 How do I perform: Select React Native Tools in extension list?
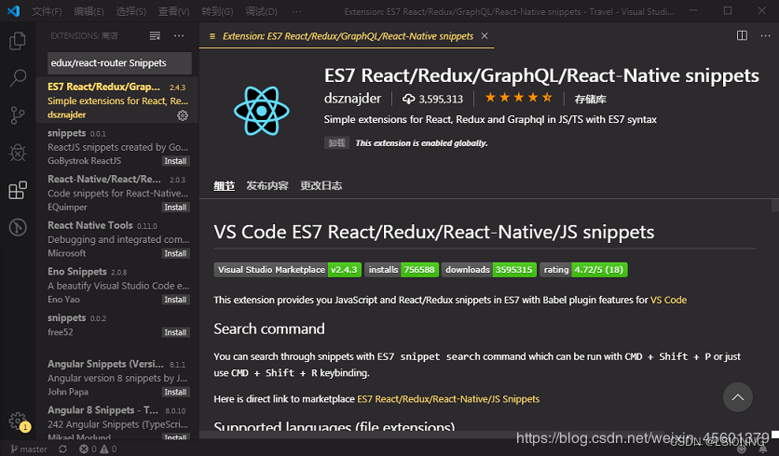tap(118, 238)
